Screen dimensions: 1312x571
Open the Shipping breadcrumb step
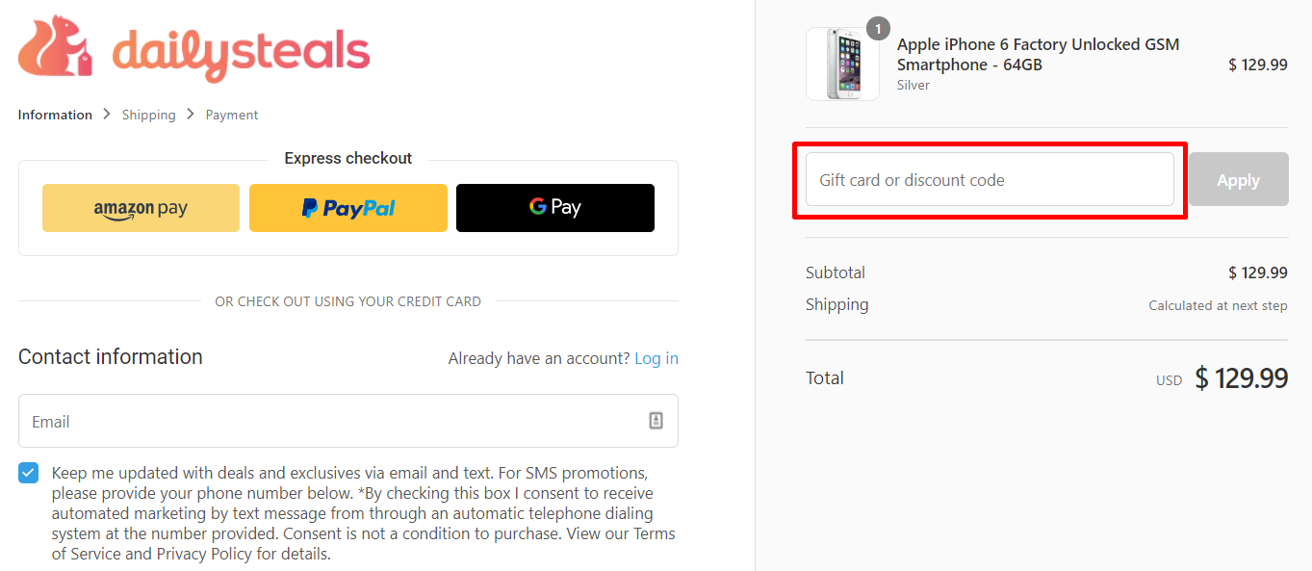click(148, 114)
